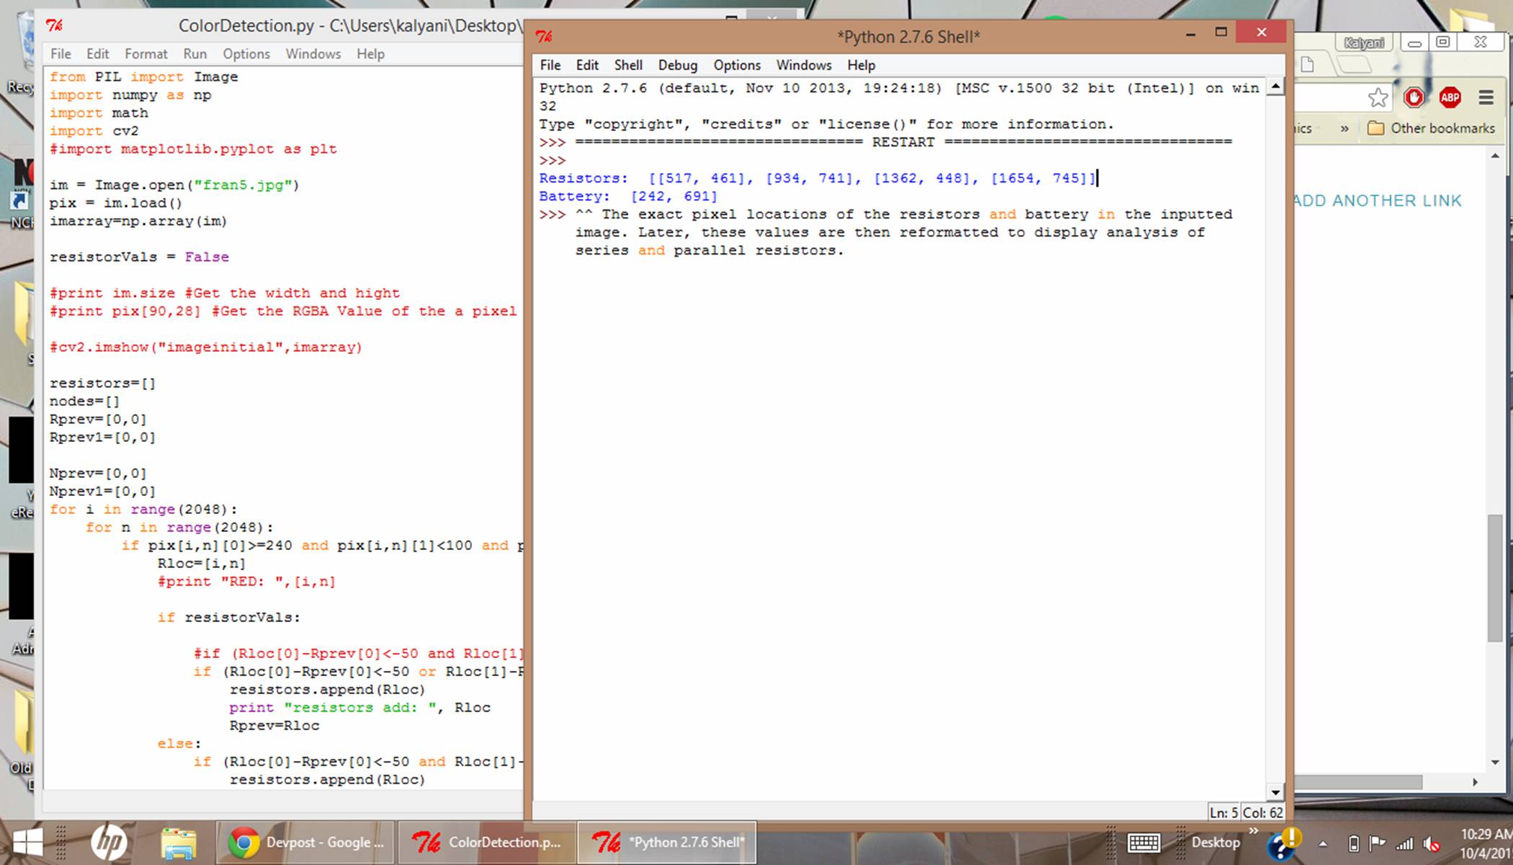Click the HP icon in taskbar

click(x=110, y=842)
